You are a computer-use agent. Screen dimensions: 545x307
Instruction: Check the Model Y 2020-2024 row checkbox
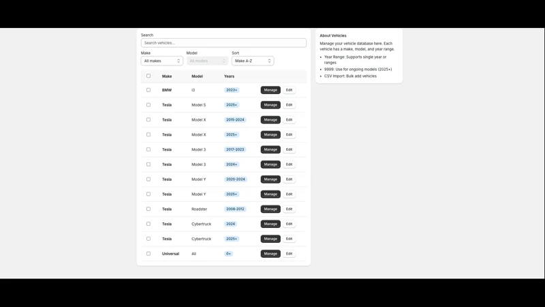coord(149,179)
